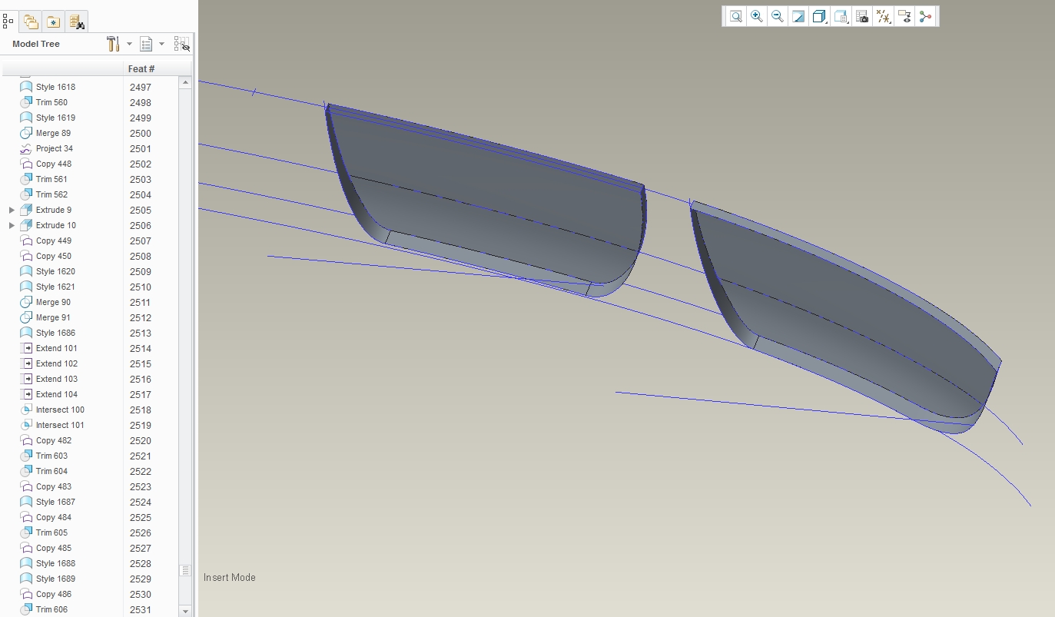Click the Zoom In magnifier icon
The width and height of the screenshot is (1055, 617).
(757, 16)
